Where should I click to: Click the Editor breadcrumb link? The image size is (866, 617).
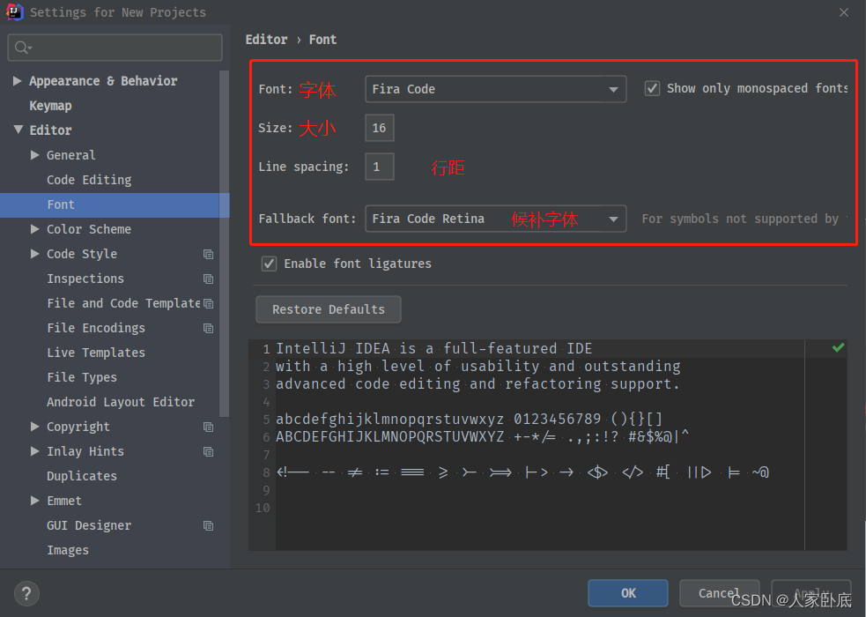tap(266, 40)
